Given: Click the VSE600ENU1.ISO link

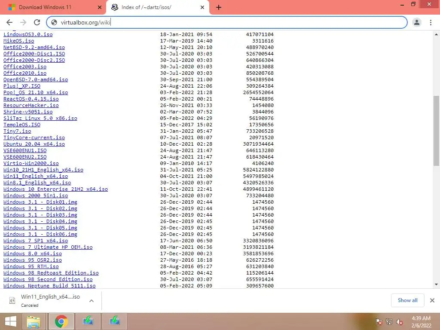Looking at the screenshot, I should (24, 151).
